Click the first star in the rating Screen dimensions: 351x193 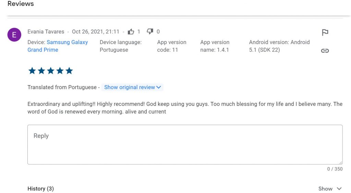click(32, 71)
